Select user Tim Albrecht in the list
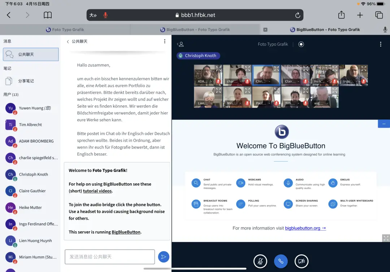The height and width of the screenshot is (272, 390). click(x=31, y=125)
